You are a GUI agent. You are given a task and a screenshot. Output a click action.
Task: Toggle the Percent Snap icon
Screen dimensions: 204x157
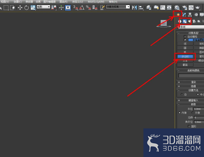[x=88, y=8]
